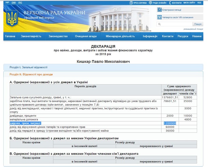Open the Інформація menu item
The width and height of the screenshot is (208, 167).
pos(150,36)
